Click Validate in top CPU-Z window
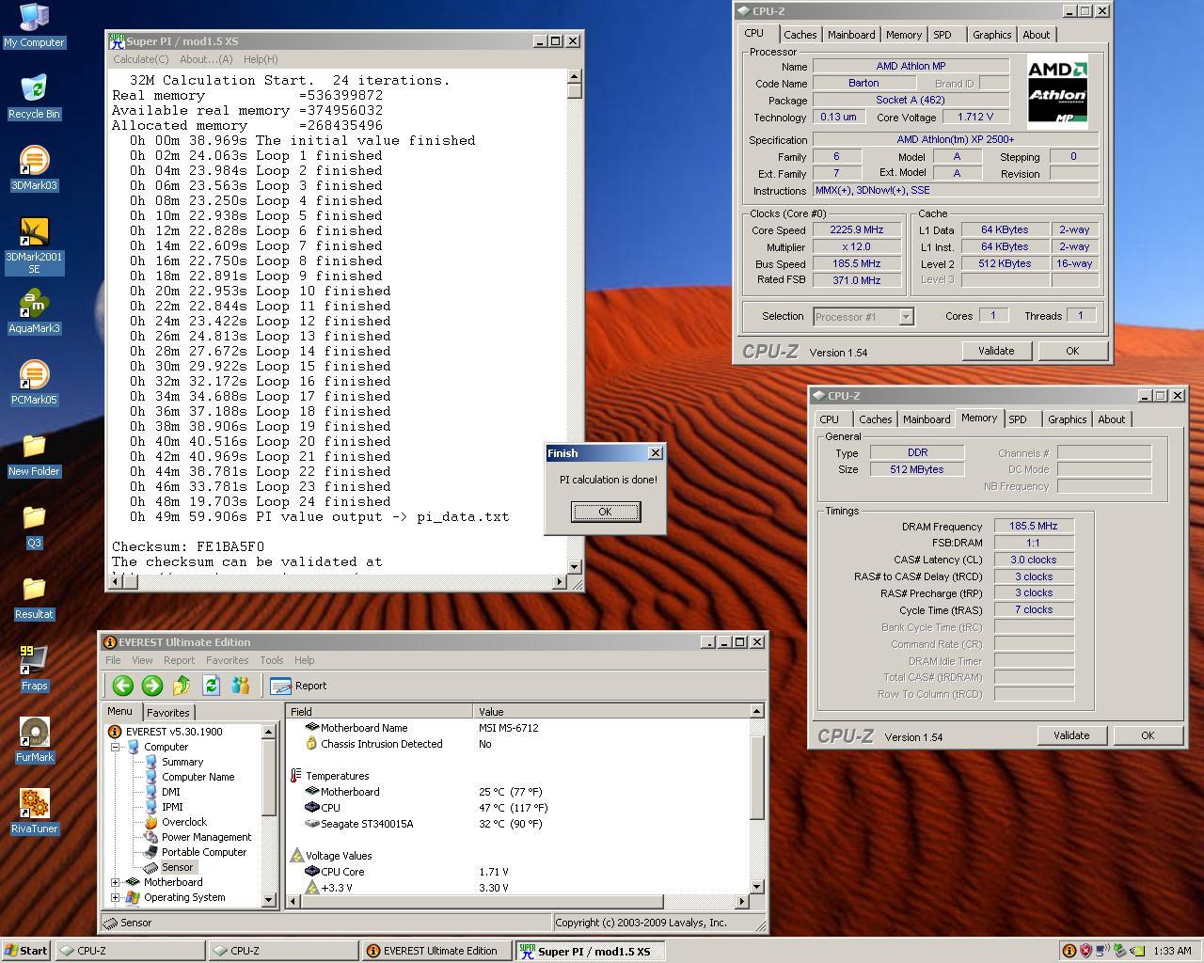The width and height of the screenshot is (1204, 963). (x=995, y=351)
